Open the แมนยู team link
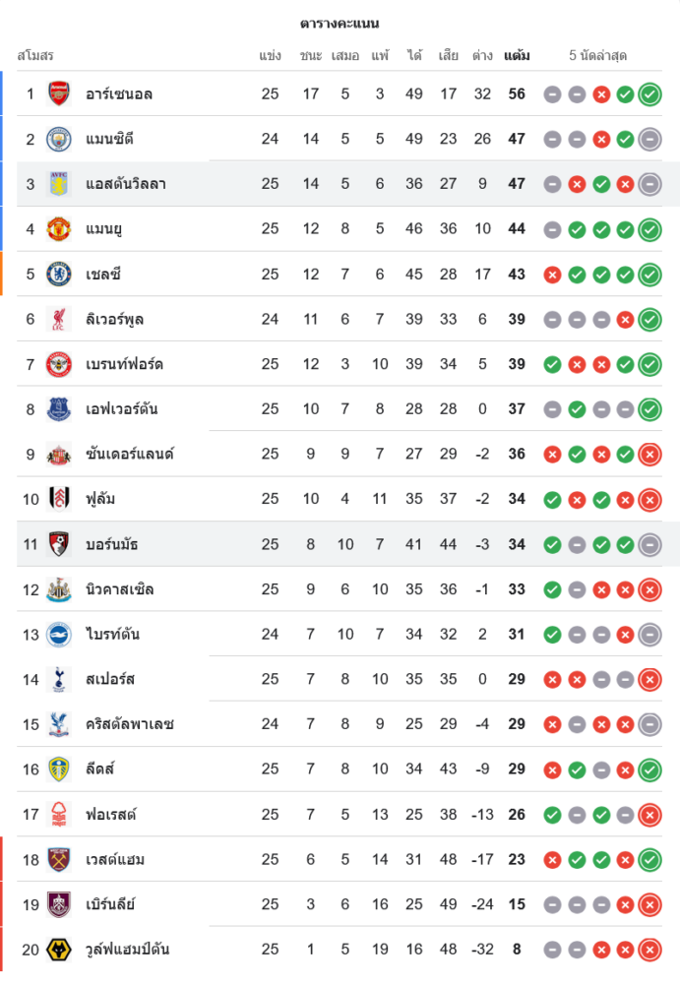 click(104, 229)
